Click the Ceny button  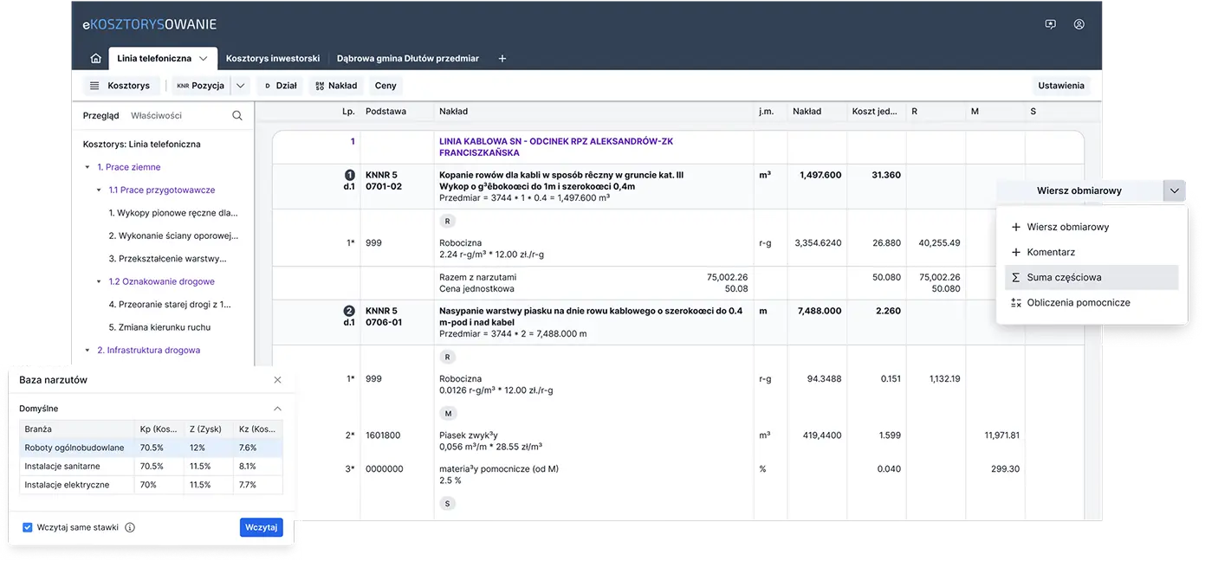point(385,86)
